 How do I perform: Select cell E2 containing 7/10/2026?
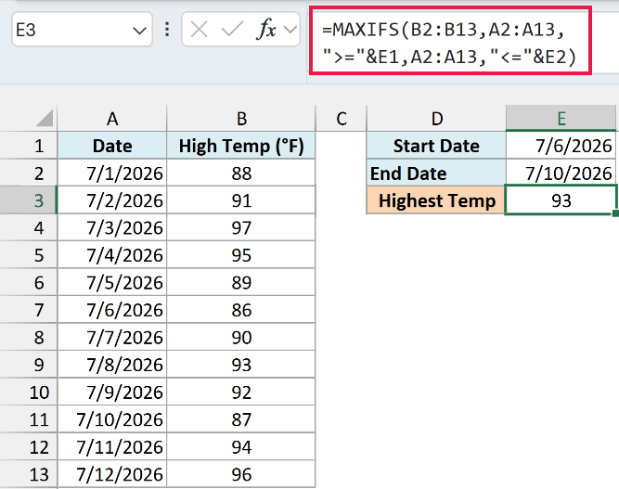click(561, 174)
